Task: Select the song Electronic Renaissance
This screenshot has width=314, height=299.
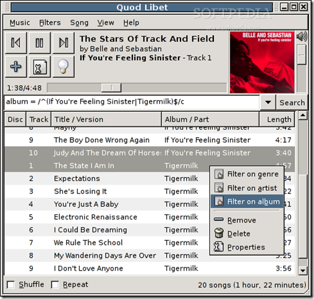Action: coord(150,217)
